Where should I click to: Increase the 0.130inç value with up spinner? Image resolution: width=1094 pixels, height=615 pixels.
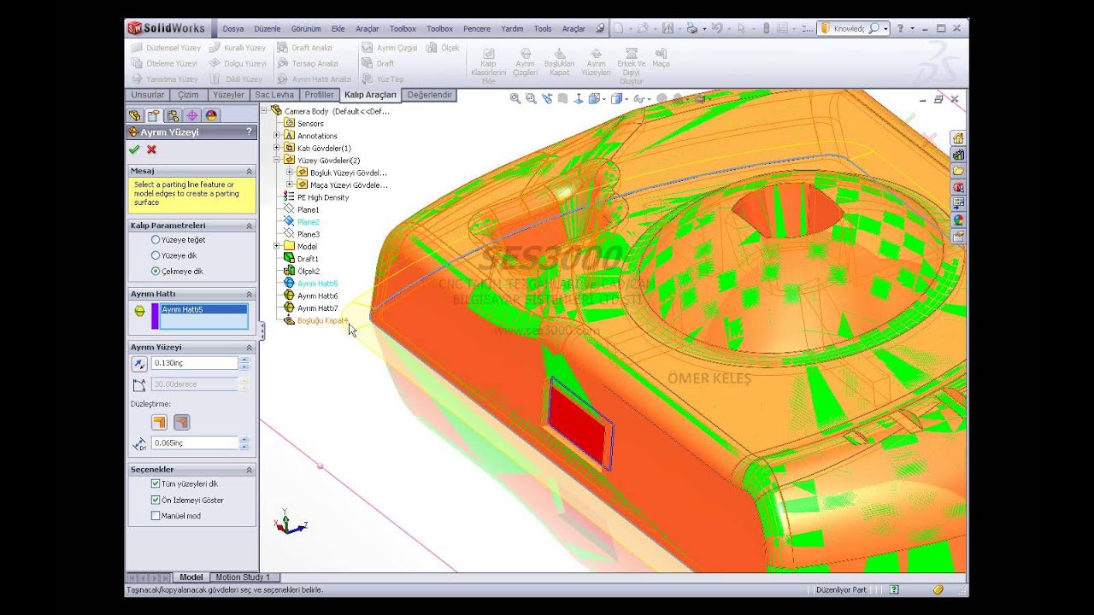244,360
